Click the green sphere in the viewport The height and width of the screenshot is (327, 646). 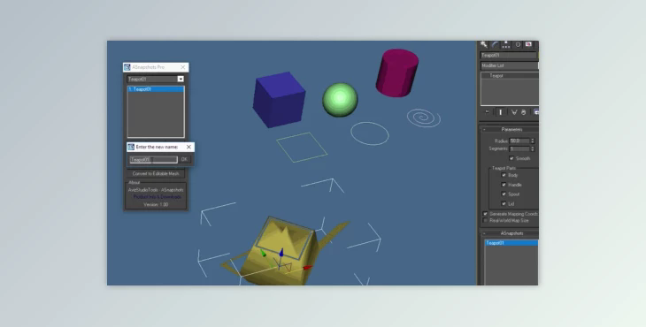click(340, 100)
